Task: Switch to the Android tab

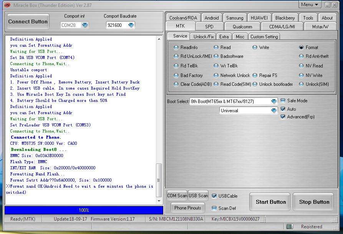Action: (x=212, y=18)
